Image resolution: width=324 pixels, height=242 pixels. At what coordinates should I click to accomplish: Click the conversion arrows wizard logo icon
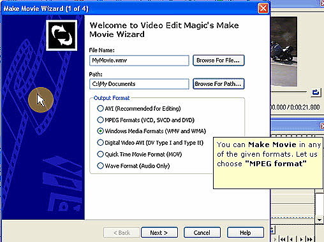tap(62, 36)
